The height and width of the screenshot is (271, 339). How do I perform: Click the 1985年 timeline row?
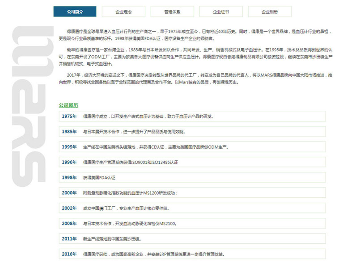pyautogui.click(x=192, y=132)
